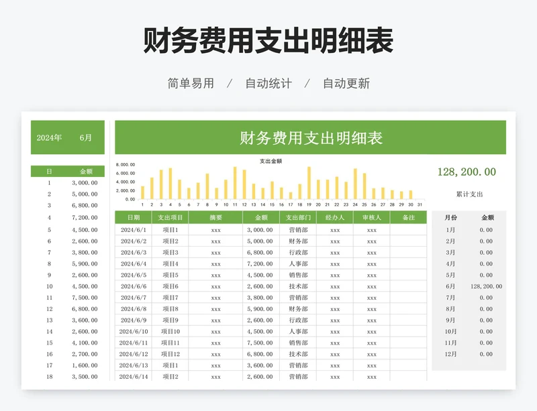Click 9月 in the monthly summary

pyautogui.click(x=450, y=320)
